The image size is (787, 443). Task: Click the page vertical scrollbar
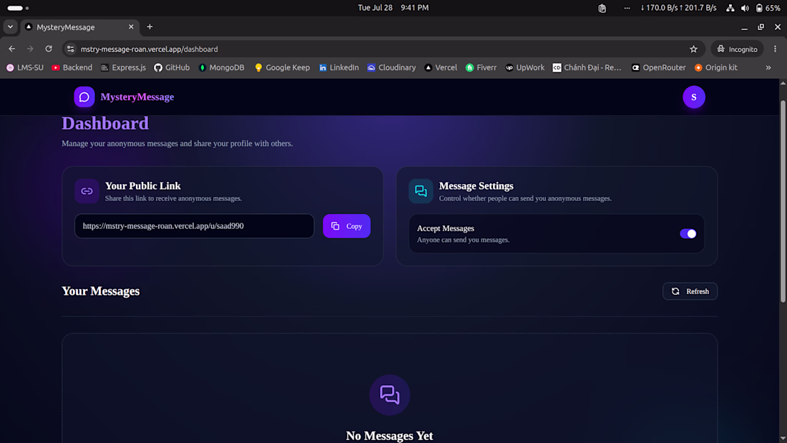click(783, 201)
